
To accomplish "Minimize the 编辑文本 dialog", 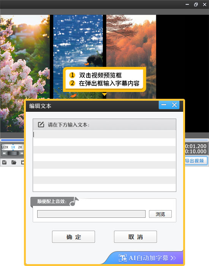I will 164,105.
